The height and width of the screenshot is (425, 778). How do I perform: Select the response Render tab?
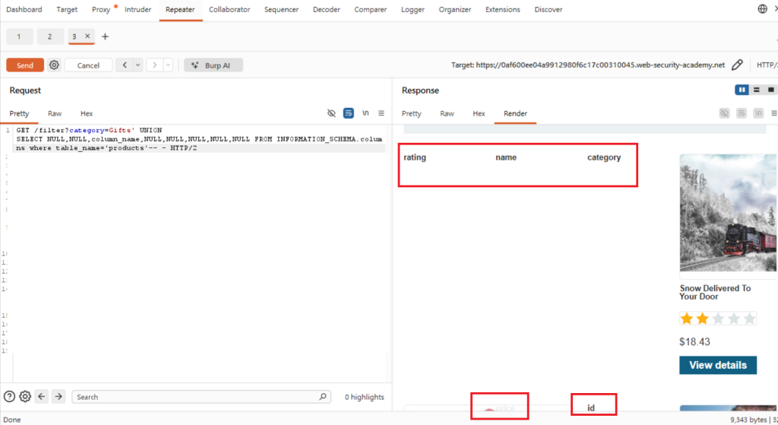click(x=515, y=114)
